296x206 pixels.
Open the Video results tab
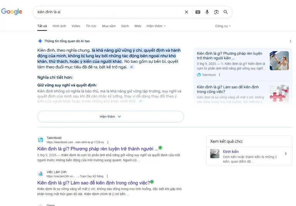[76, 26]
